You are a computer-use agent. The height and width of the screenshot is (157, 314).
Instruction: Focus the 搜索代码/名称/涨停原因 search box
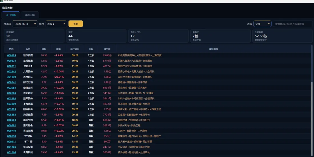293,24
